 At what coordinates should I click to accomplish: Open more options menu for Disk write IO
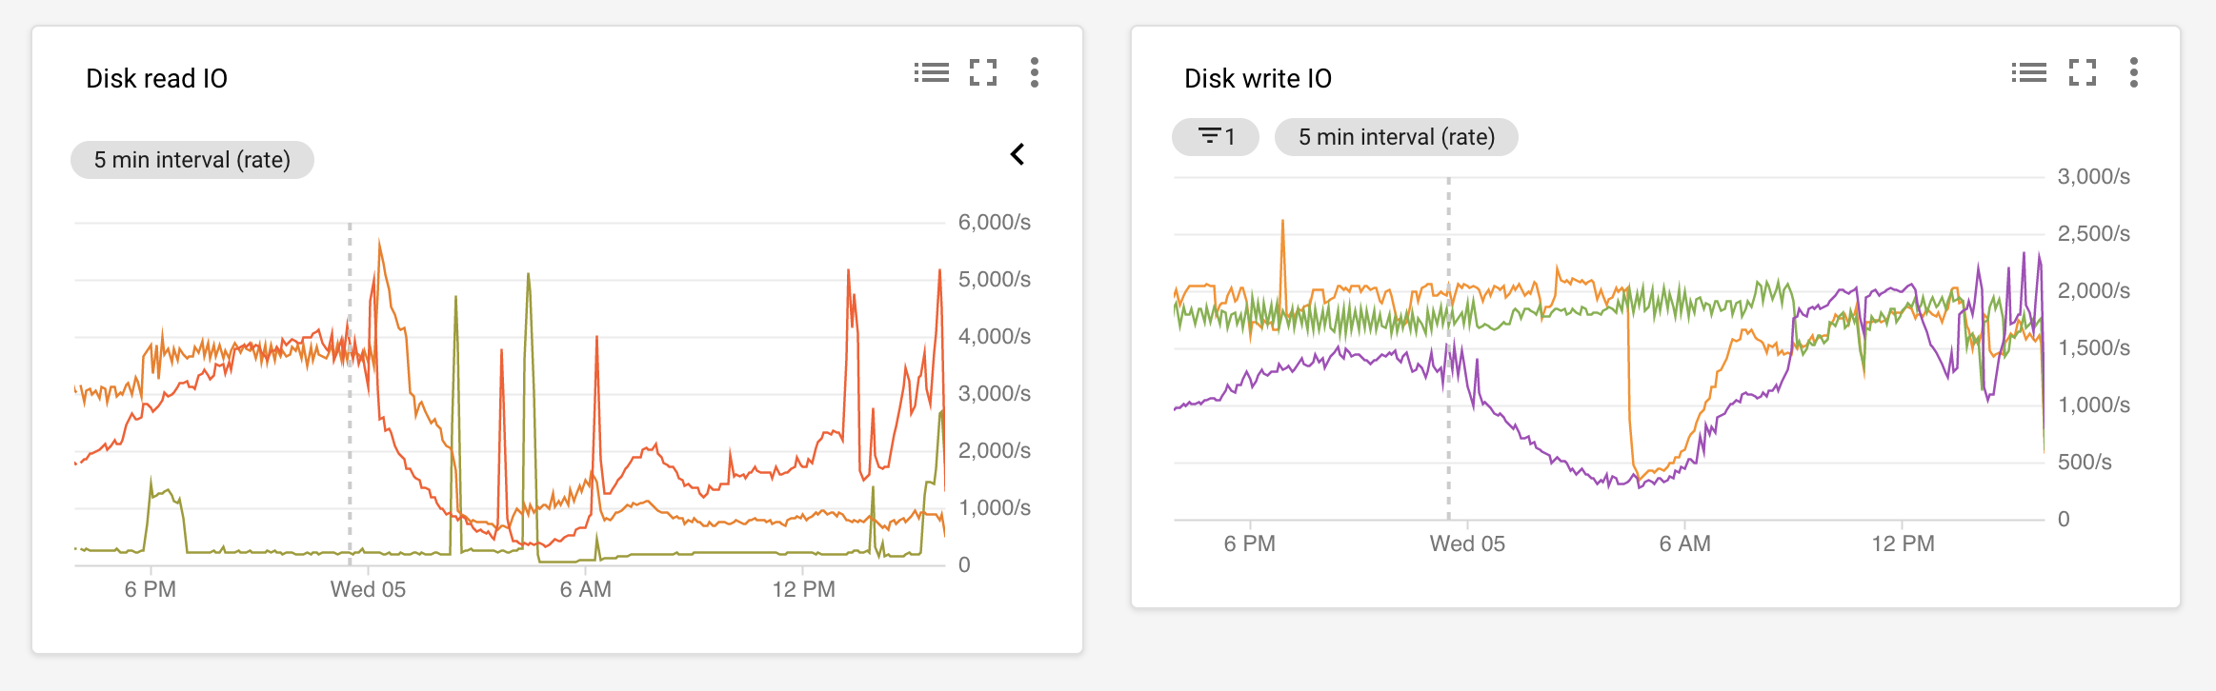point(2134,72)
